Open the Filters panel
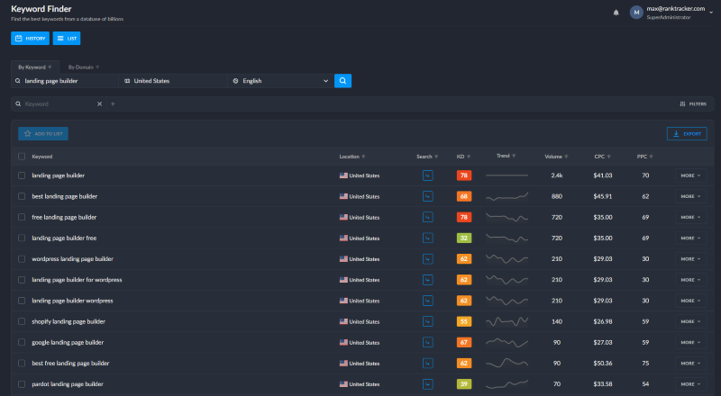The image size is (721, 396). tap(693, 104)
